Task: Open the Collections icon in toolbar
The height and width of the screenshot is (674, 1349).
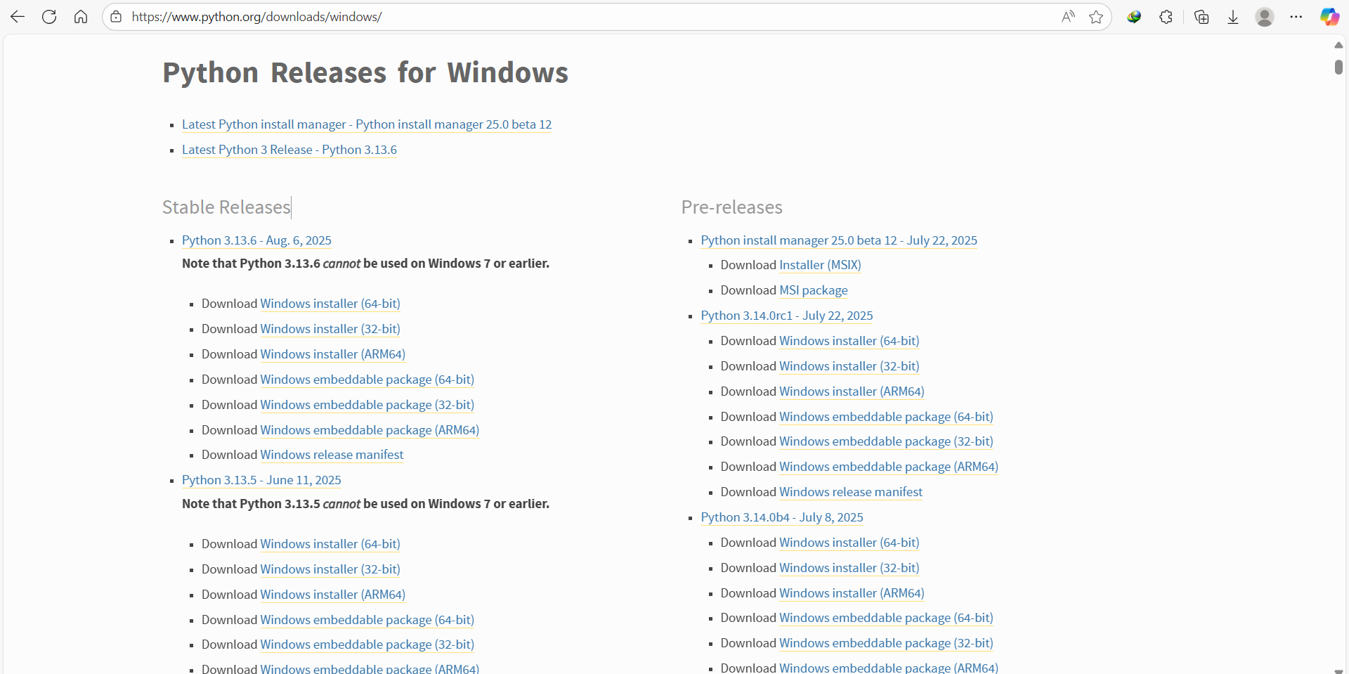Action: tap(1201, 17)
